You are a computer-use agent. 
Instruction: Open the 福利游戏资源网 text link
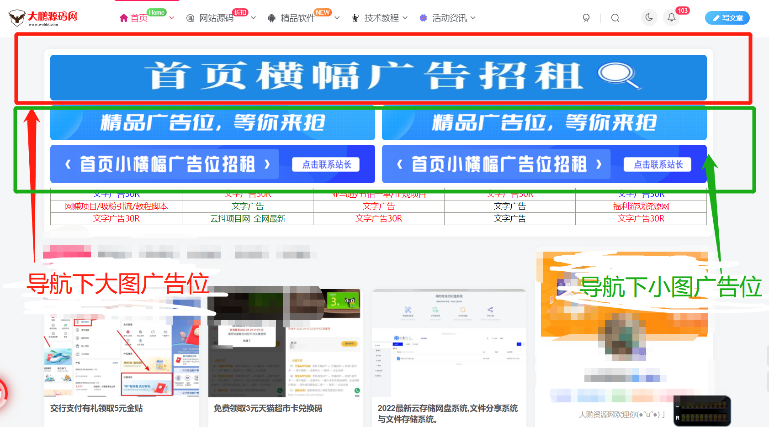(x=641, y=206)
